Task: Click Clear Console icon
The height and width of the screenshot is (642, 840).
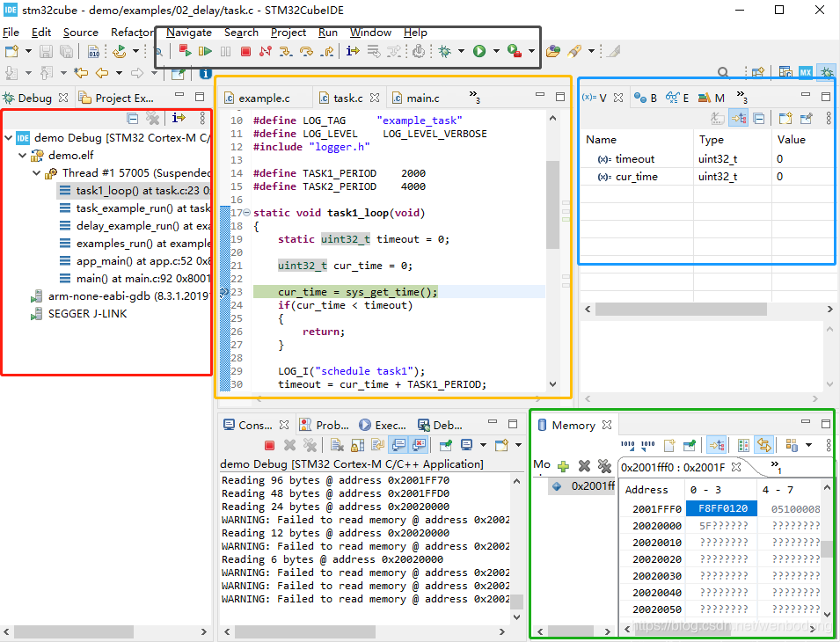Action: pyautogui.click(x=337, y=445)
